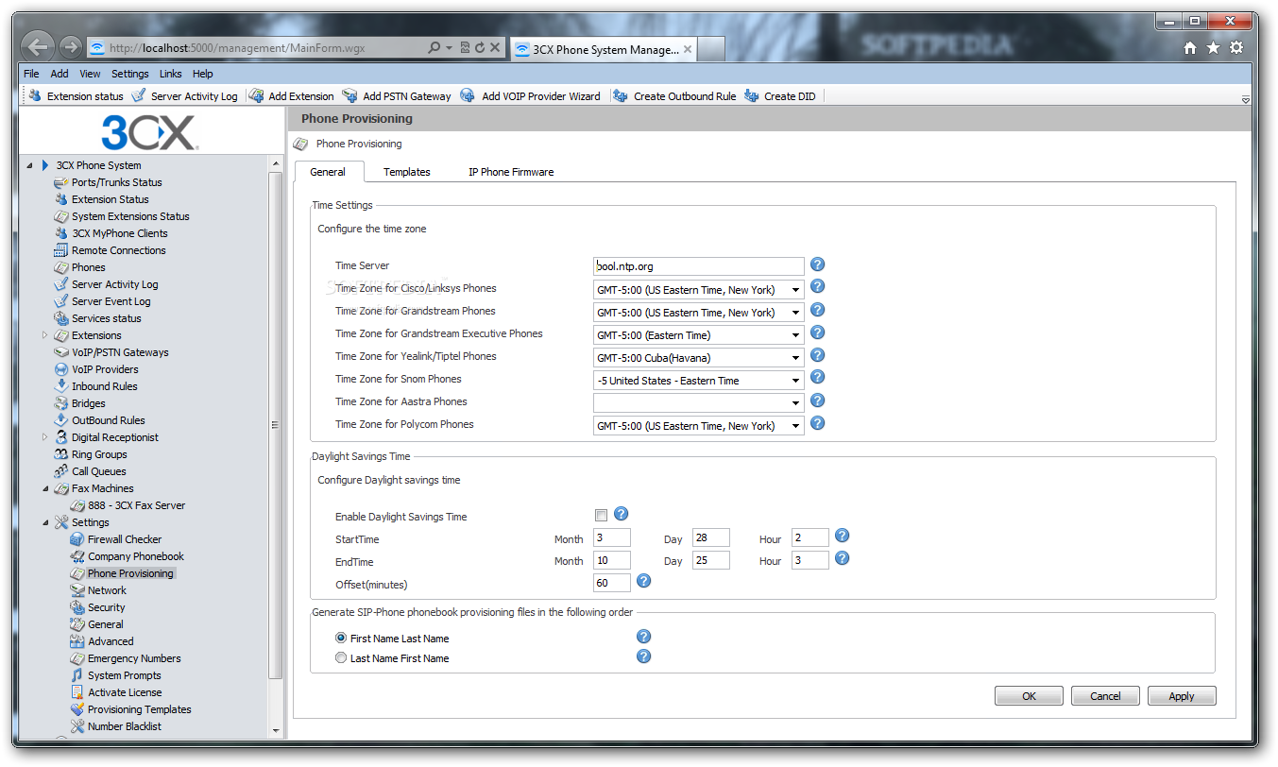This screenshot has height=767, width=1278.
Task: Open the File menu
Action: pos(31,74)
